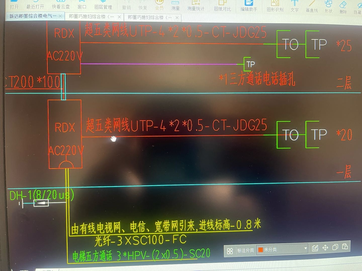Click the 一层 floor label
Viewport: 362px width, 271px height.
(x=344, y=172)
